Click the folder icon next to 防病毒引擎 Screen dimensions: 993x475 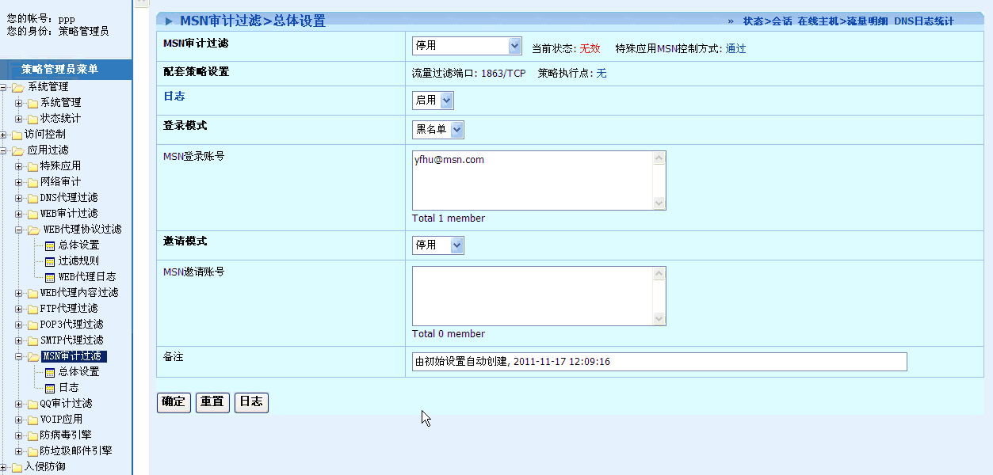point(32,435)
